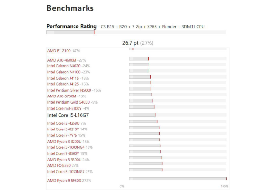Select Intel Celeron J4125 entry
The width and height of the screenshot is (268, 193).
click(x=63, y=84)
